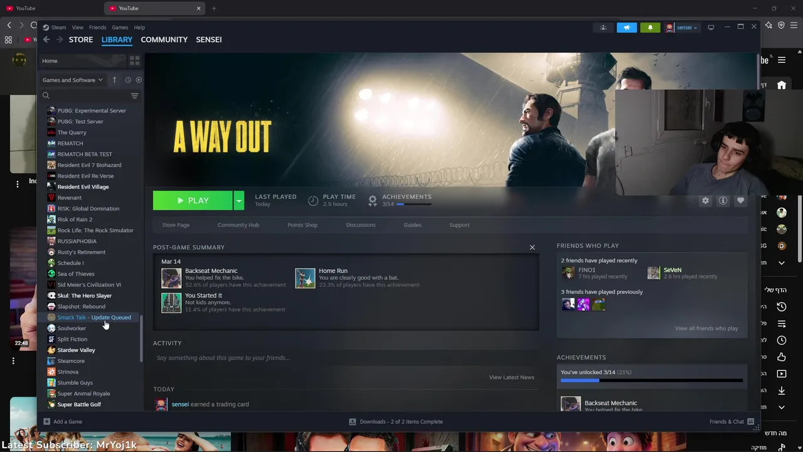Go to the STORE tab

[x=81, y=40]
